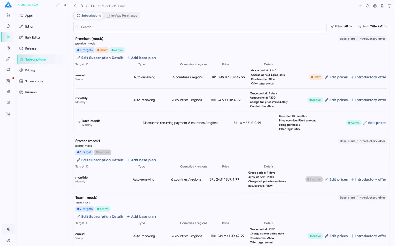Select the Google Play icon in left rail
Viewport: 395px width, 246px height.
pyautogui.click(x=8, y=37)
